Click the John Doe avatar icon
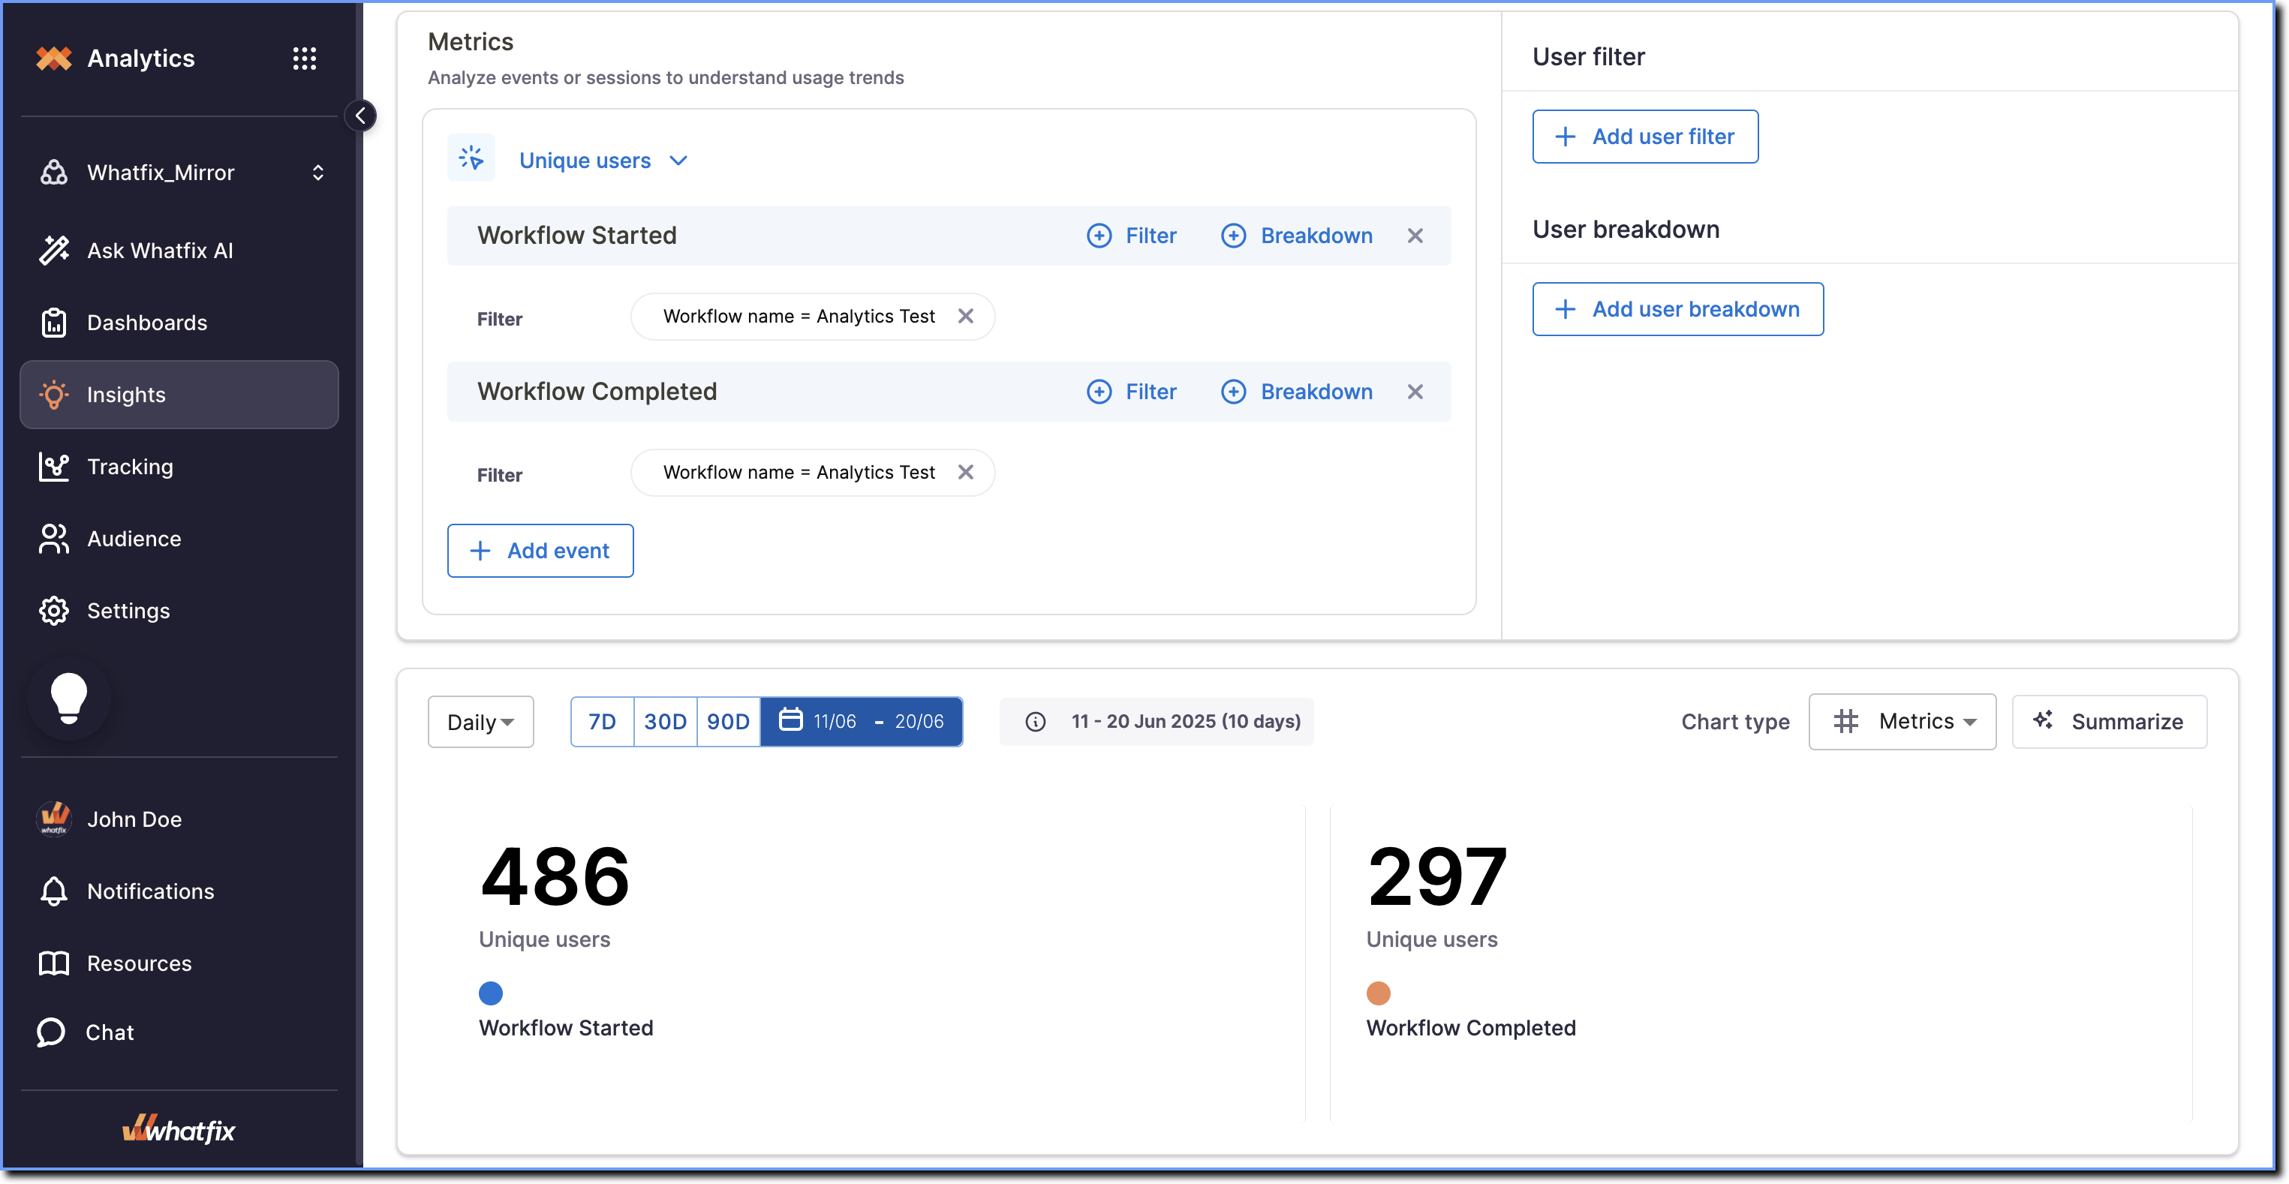Screen dimensions: 2289x1184 click(x=54, y=819)
